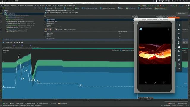Click the emulator volume up icon
This screenshot has width=190, height=107.
tap(179, 29)
